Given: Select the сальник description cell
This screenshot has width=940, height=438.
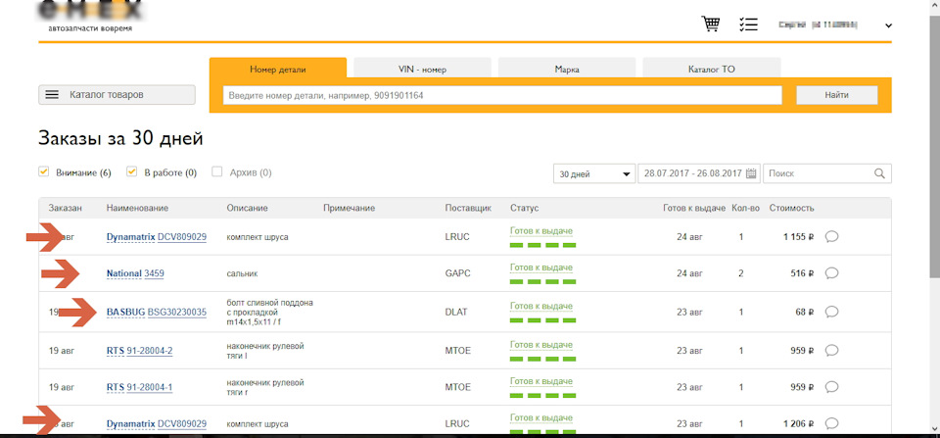Looking at the screenshot, I should point(242,273).
